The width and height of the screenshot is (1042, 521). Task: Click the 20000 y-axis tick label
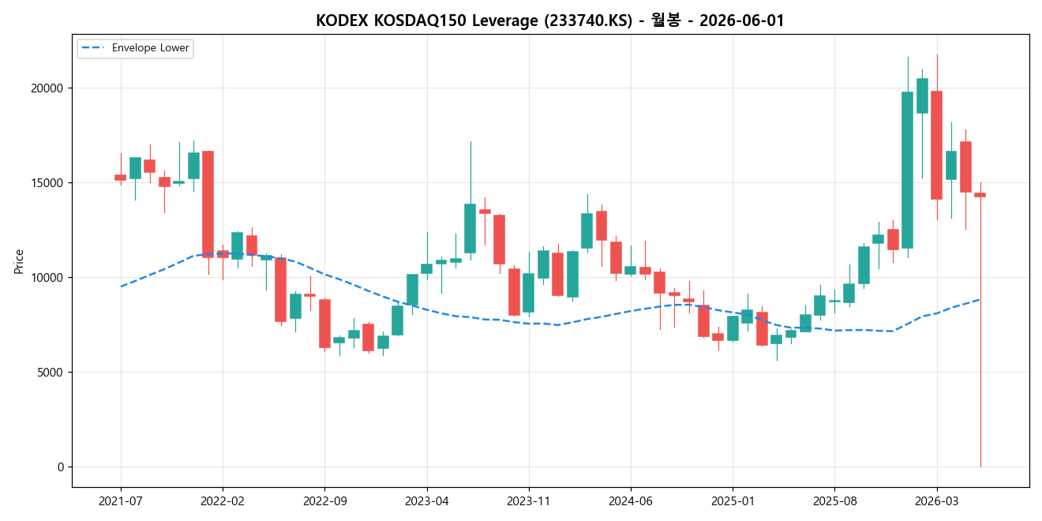49,88
